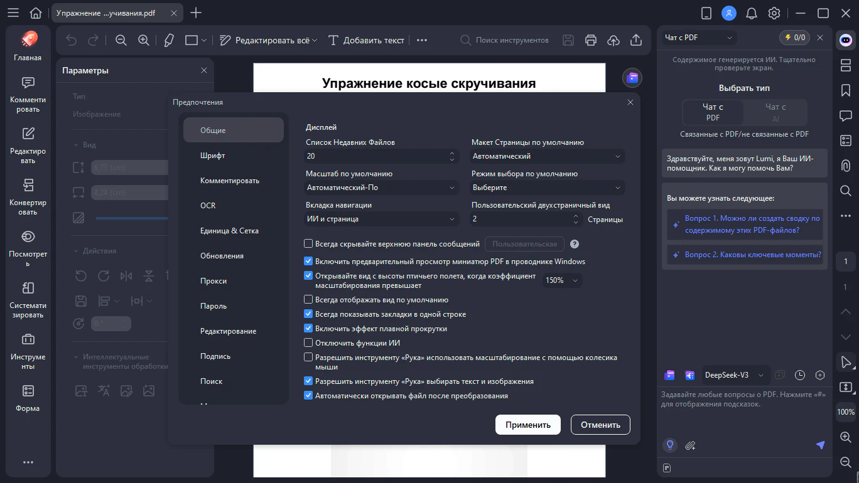
Task: Click the zoom in magnifier in toolbar
Action: click(x=144, y=40)
